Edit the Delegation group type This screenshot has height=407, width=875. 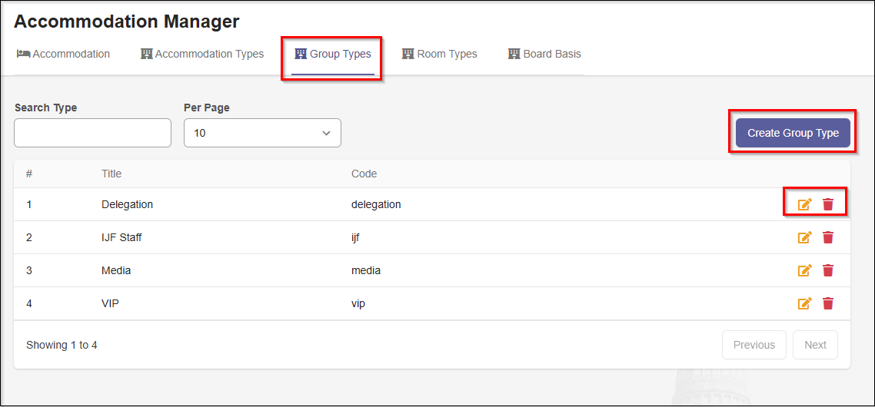(x=804, y=204)
